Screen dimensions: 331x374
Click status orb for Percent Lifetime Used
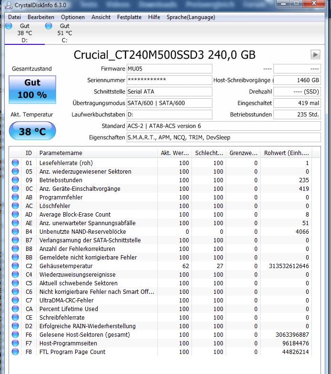pyautogui.click(x=15, y=309)
